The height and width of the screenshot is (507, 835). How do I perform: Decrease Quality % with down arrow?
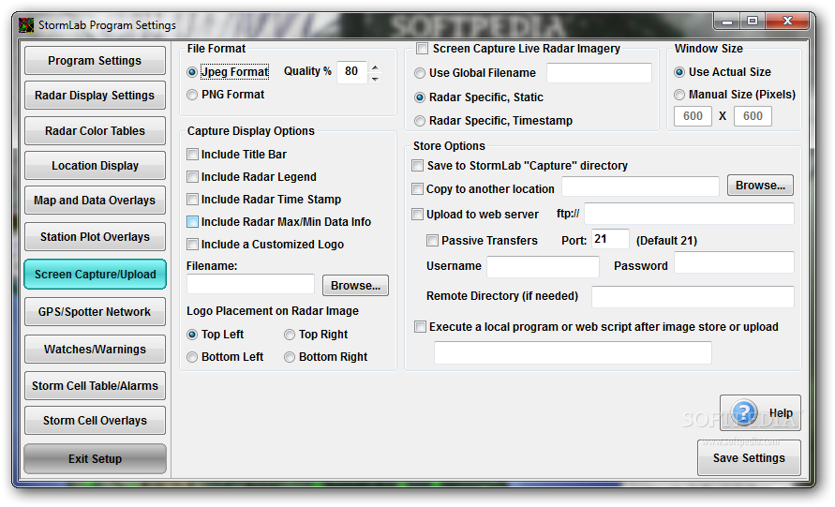tap(376, 79)
